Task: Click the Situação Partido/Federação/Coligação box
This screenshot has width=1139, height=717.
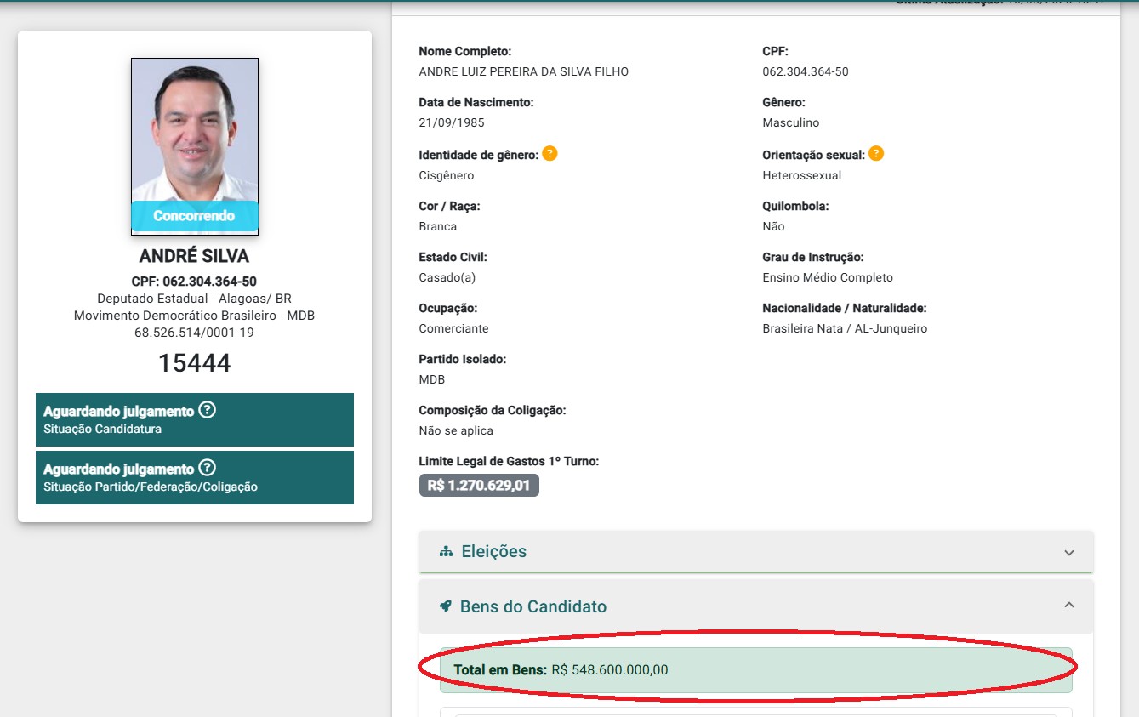Action: pos(195,477)
